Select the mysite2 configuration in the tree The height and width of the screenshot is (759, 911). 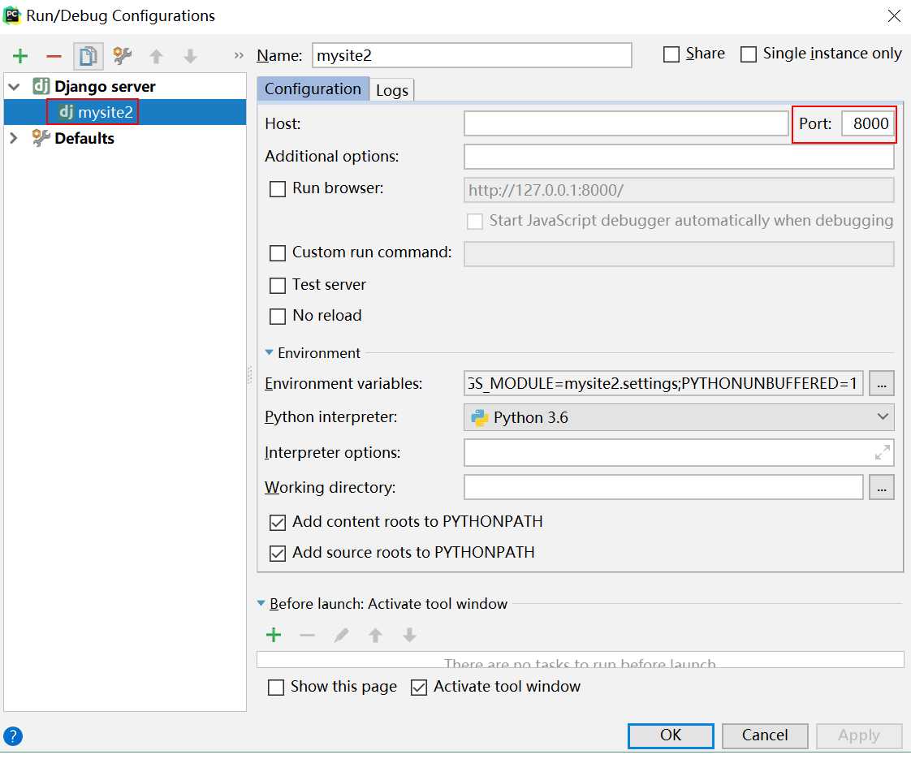tap(125, 112)
